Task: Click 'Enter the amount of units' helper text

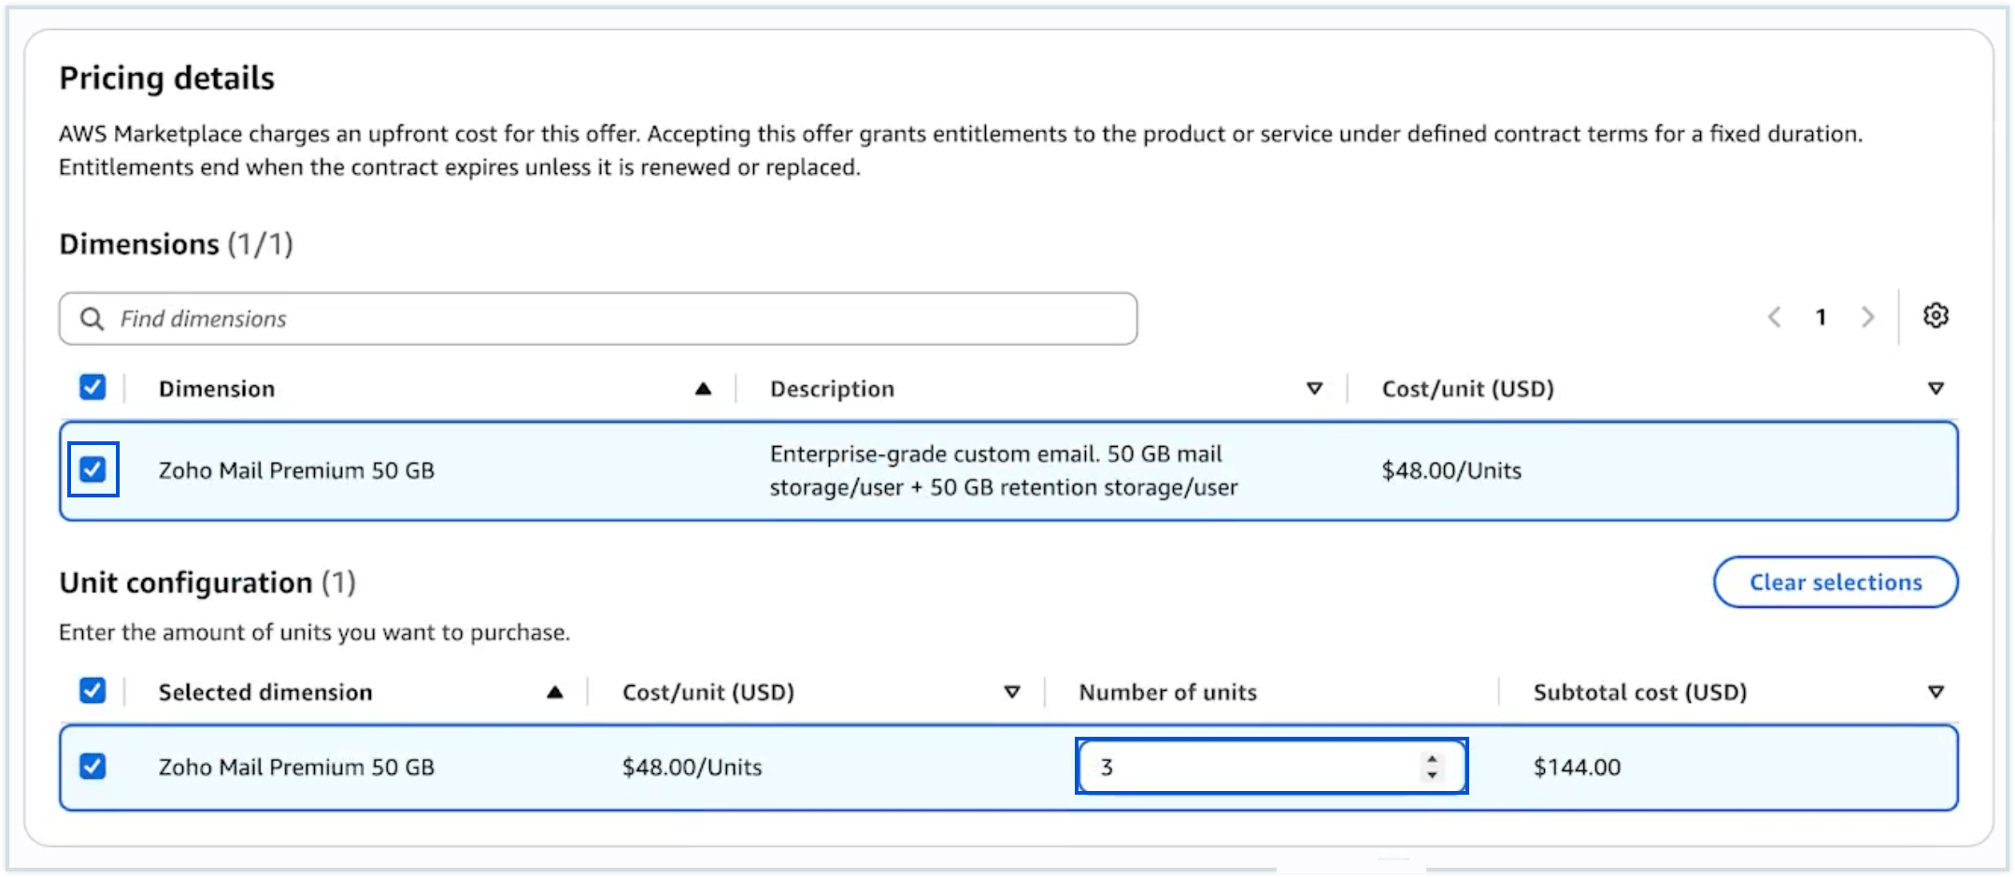Action: click(314, 633)
